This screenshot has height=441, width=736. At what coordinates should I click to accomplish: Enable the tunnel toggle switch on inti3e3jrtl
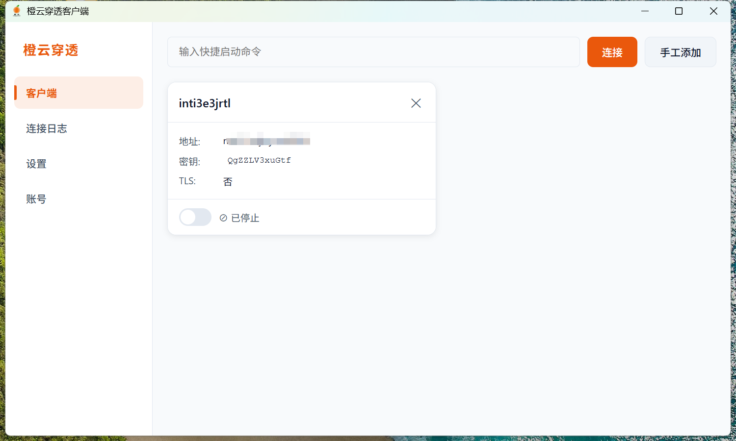click(x=195, y=217)
